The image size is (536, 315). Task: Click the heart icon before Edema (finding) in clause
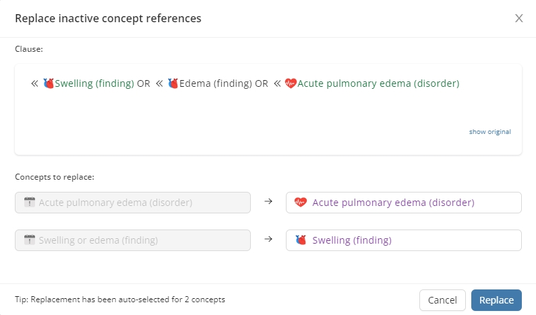click(x=173, y=84)
